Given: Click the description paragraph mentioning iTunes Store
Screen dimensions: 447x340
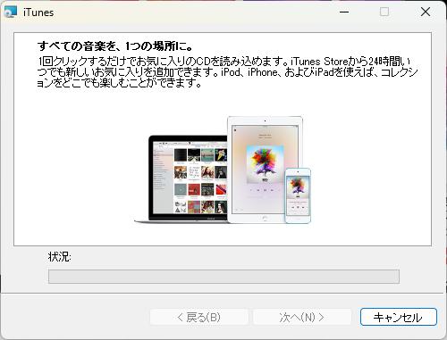Looking at the screenshot, I should 227,72.
